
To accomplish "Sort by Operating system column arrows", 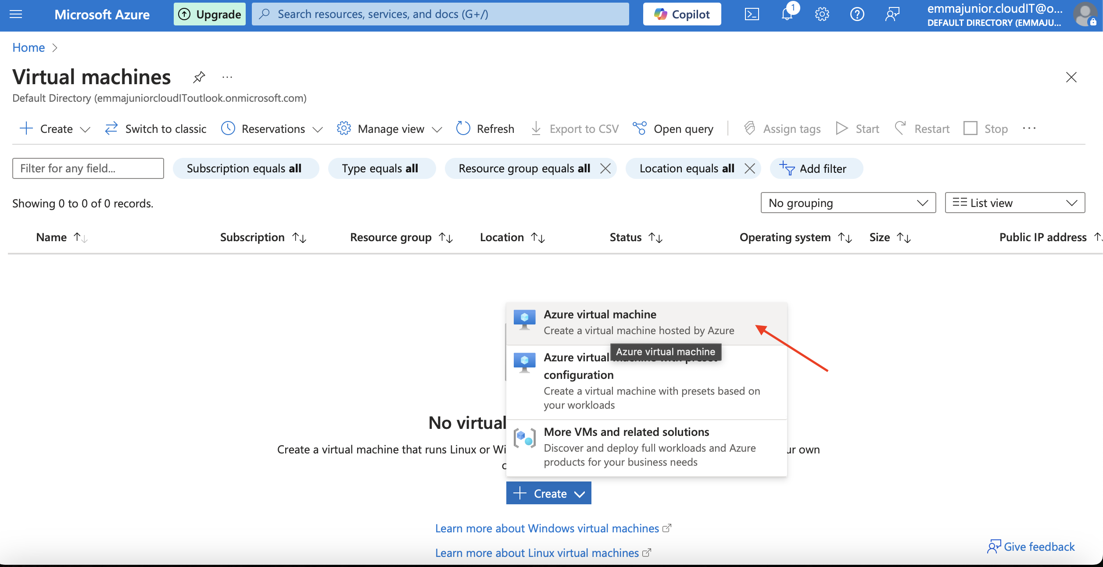I will 845,238.
